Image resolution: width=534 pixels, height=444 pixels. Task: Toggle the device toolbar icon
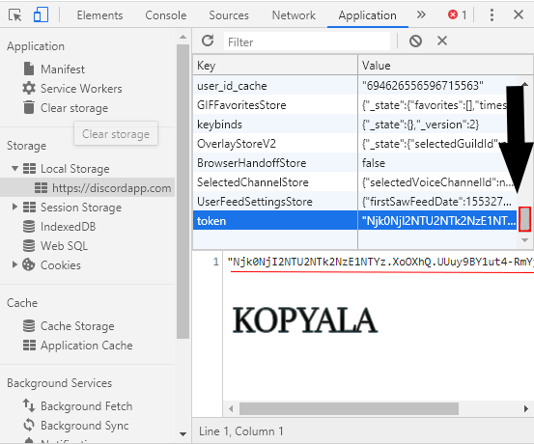41,15
